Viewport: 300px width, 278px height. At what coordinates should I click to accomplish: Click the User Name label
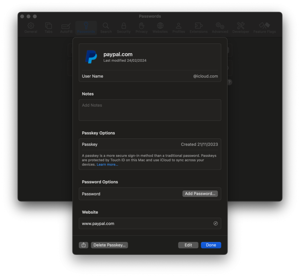(x=92, y=76)
